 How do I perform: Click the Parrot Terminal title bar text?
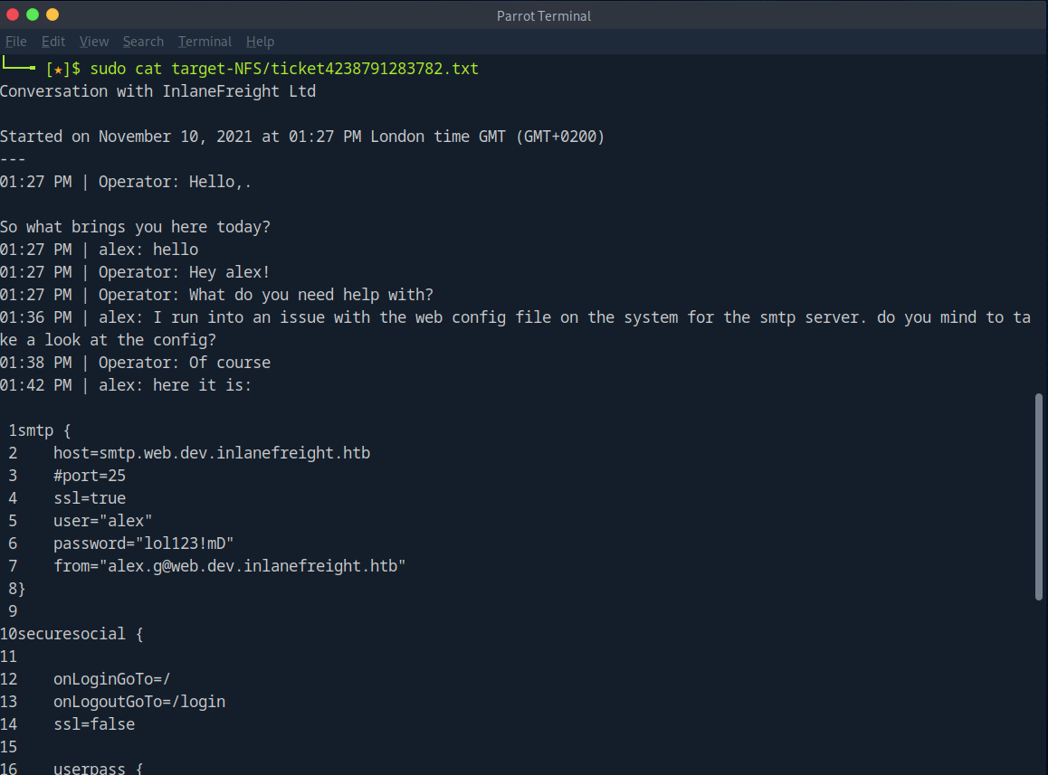click(x=543, y=16)
